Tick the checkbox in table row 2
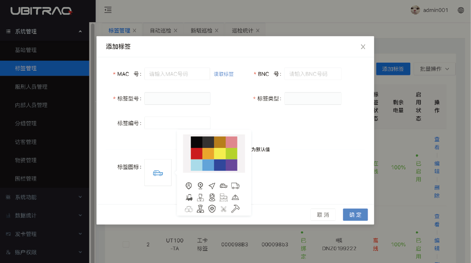Screen dimensions: 471x263 coord(126,244)
